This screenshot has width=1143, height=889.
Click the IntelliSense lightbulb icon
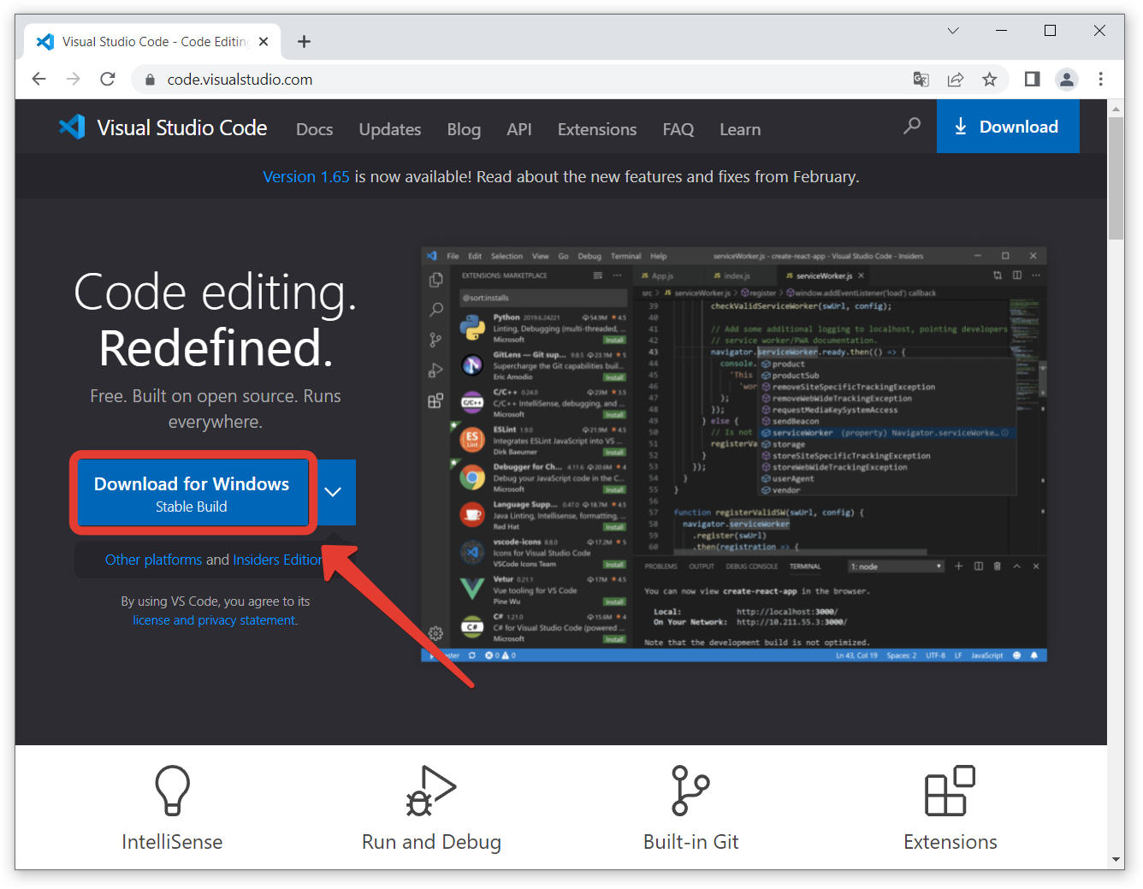(172, 790)
